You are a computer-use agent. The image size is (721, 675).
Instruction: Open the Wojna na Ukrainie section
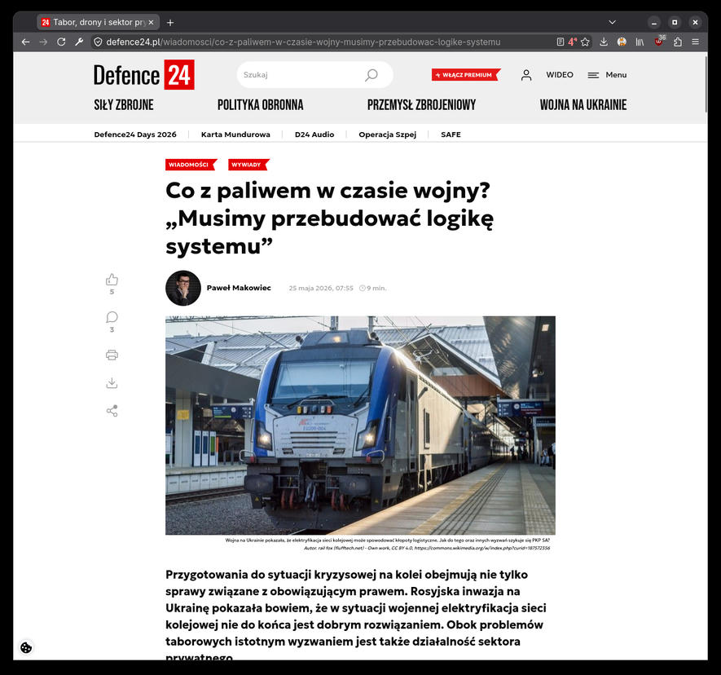click(583, 105)
